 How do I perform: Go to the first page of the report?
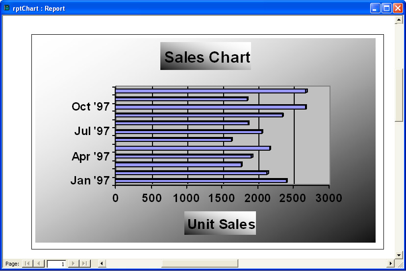pyautogui.click(x=27, y=264)
